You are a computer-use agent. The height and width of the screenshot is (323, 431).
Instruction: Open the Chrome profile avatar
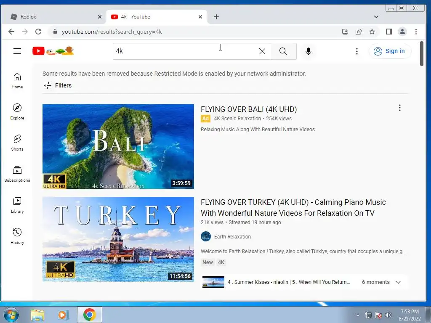coord(402,32)
